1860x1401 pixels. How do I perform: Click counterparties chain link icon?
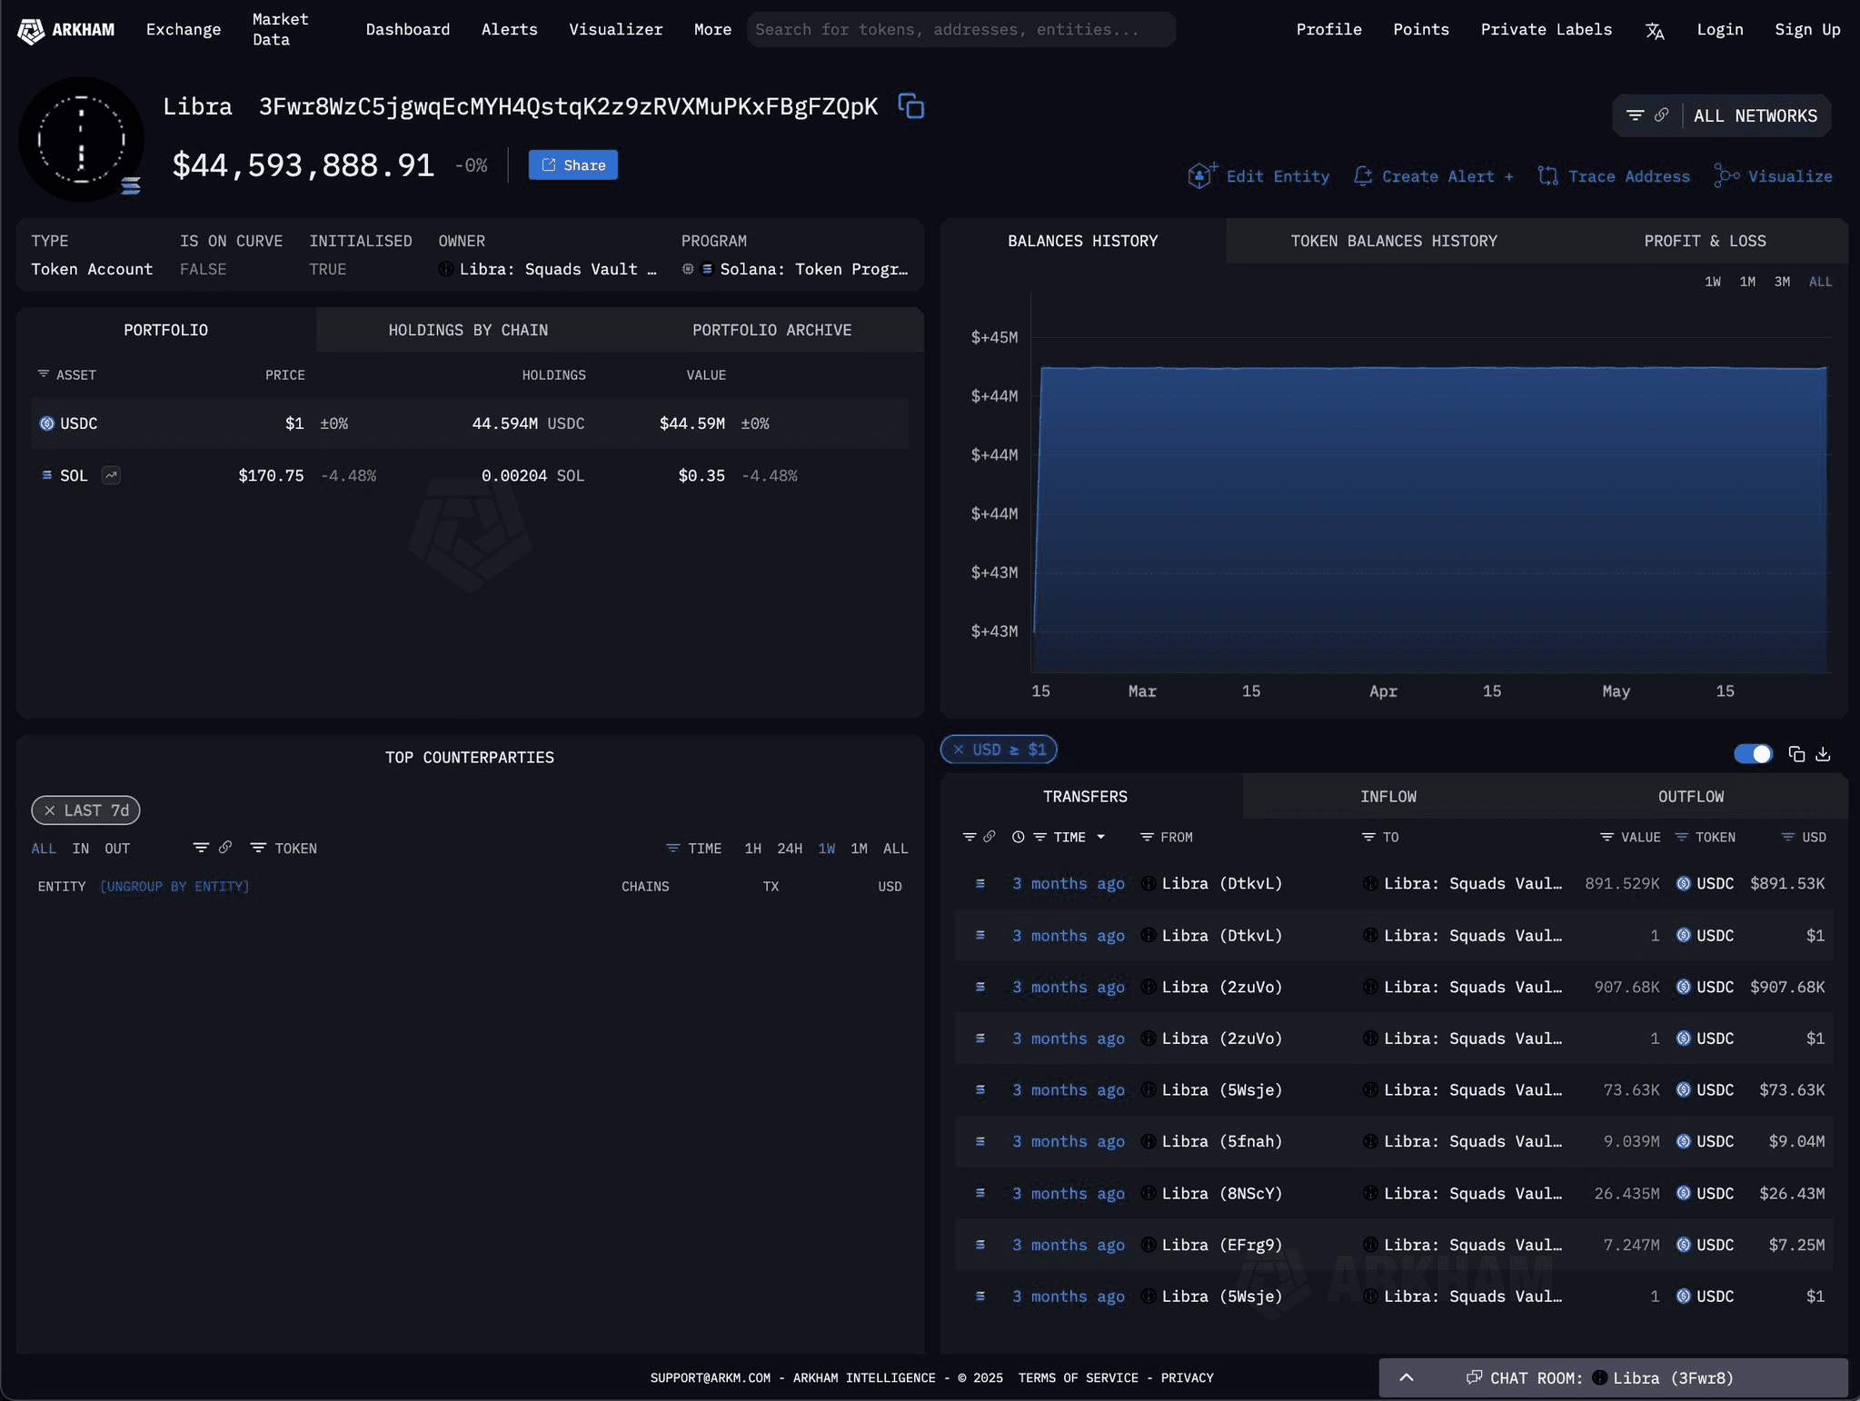[225, 848]
